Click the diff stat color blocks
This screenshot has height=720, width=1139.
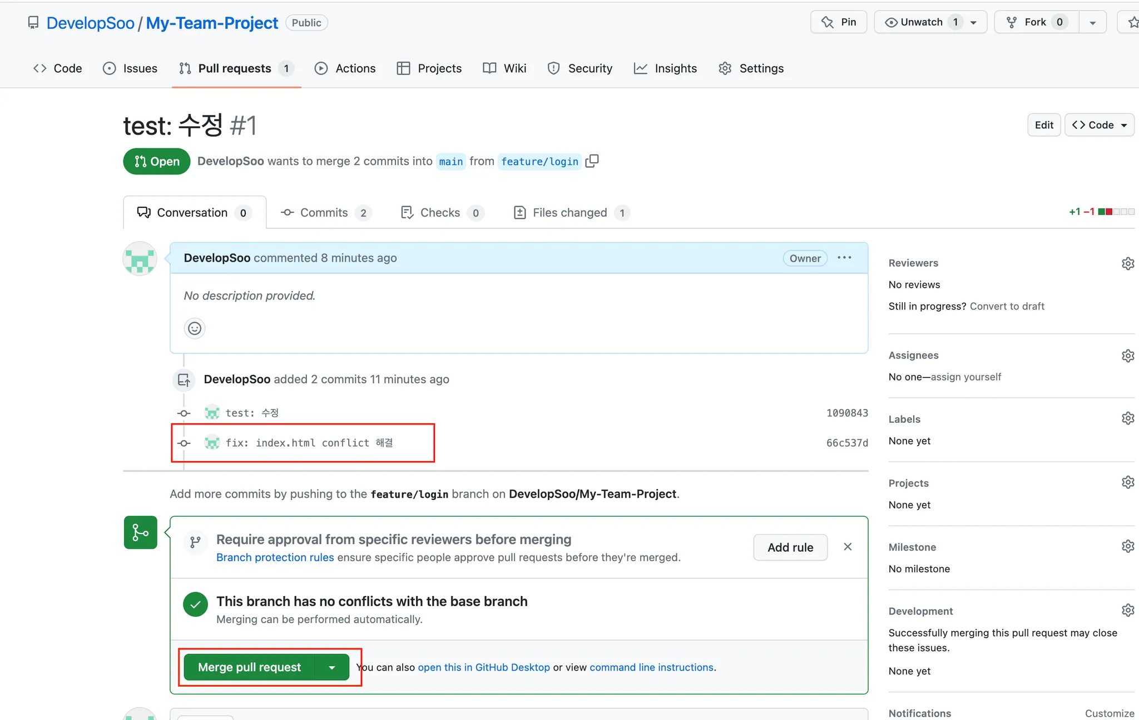pos(1116,212)
